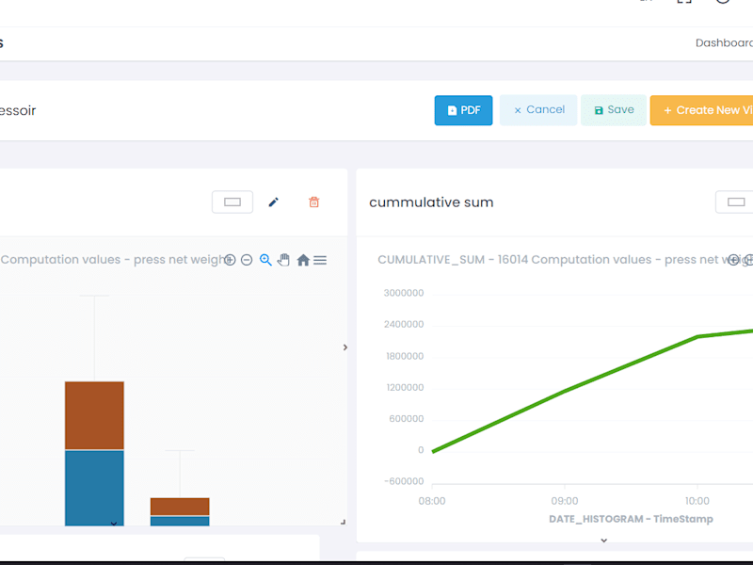
Task: Expand the chevron below DATE_HISTOGRAM label
Action: tap(604, 541)
